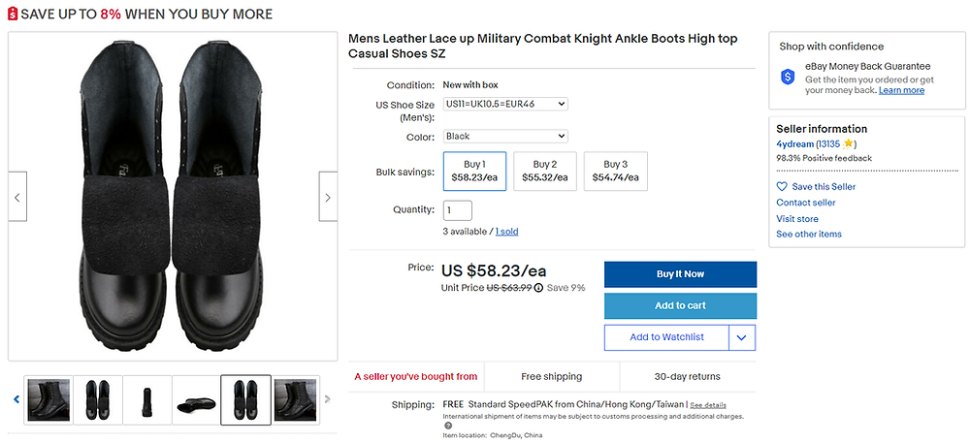The image size is (970, 442).
Task: Click the customs charges help question mark icon
Action: (448, 426)
